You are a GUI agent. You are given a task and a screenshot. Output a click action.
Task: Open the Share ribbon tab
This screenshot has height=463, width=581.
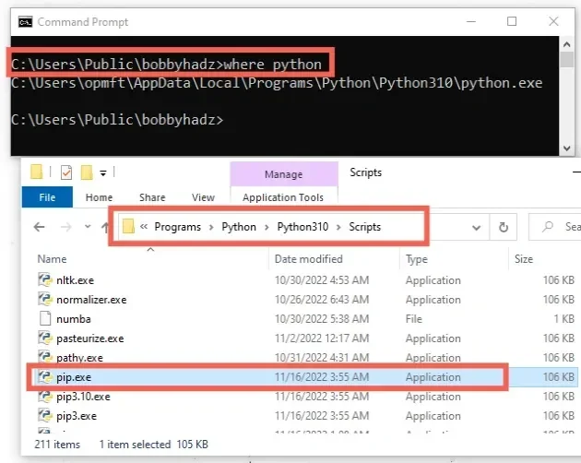(152, 197)
